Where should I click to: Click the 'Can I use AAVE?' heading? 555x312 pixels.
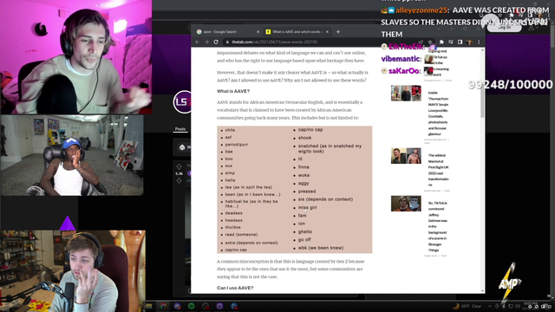point(235,288)
